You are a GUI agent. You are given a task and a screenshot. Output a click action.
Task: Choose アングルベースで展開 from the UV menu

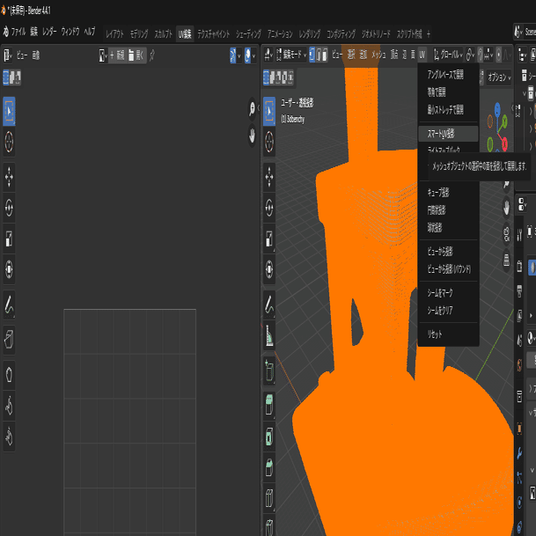click(x=448, y=74)
